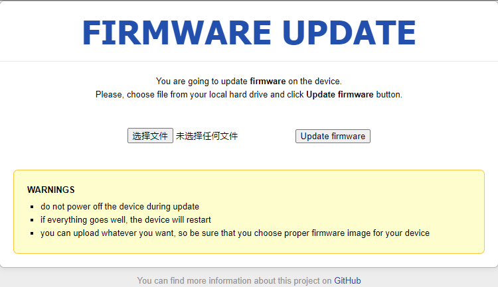
Task: Click the bold word firmware in intro sentence
Action: [268, 82]
